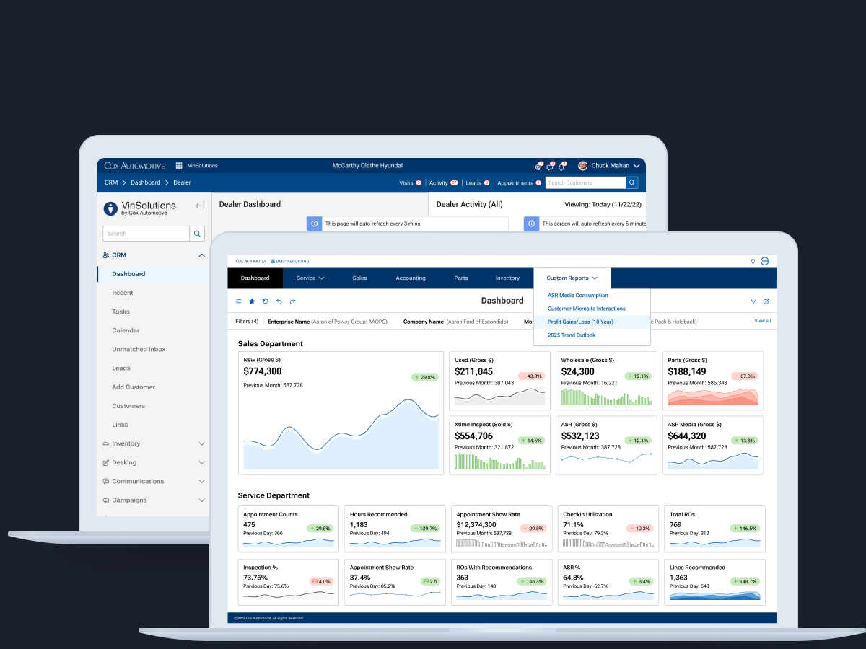Click the Desking icon in the sidebar

point(106,463)
